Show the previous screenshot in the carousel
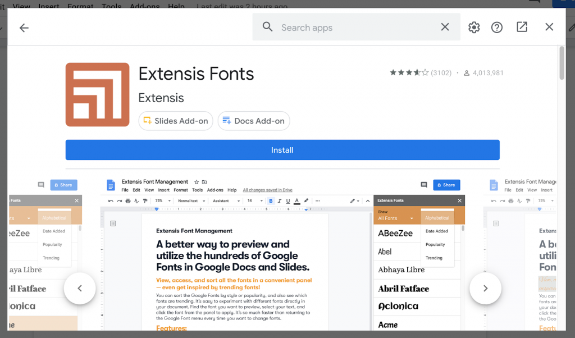The image size is (575, 338). [x=80, y=288]
